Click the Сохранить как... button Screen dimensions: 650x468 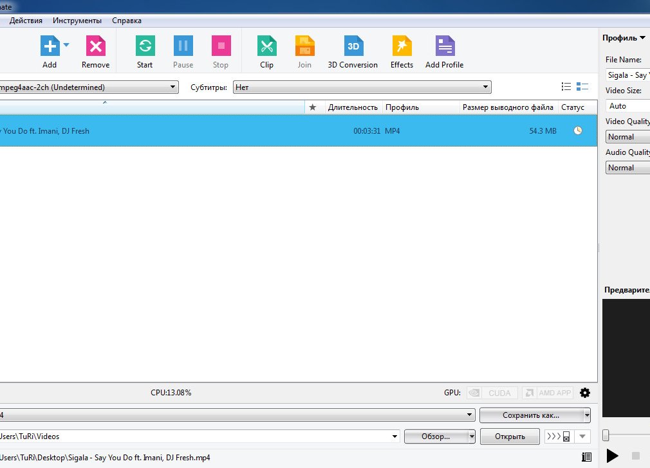click(531, 415)
